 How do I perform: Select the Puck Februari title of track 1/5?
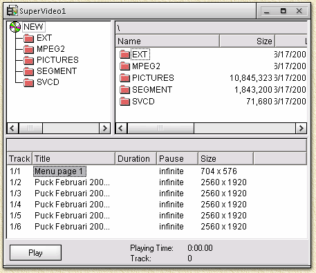tap(72, 216)
